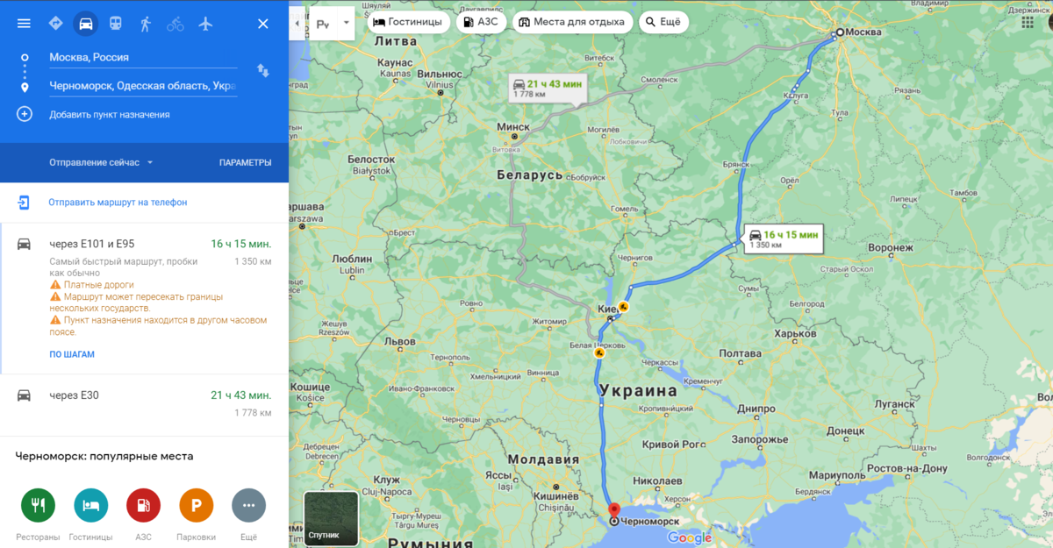Click the Львов city label on map
Image resolution: width=1053 pixels, height=548 pixels.
coord(400,341)
